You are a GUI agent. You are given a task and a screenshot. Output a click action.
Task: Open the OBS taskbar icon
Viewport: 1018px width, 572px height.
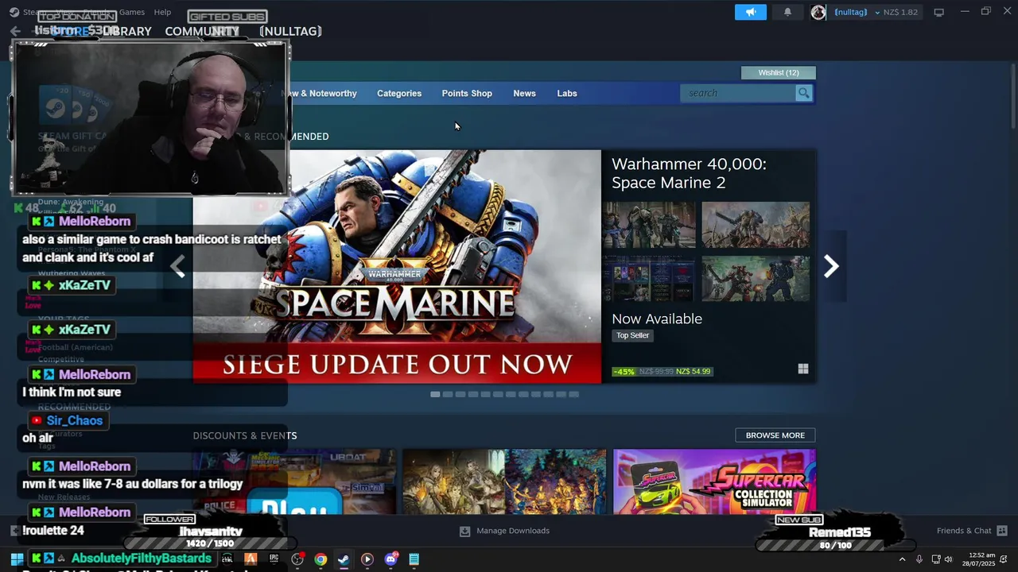(x=297, y=559)
